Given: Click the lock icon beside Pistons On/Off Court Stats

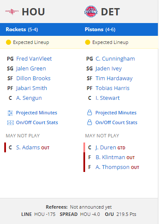Looking at the screenshot, I should coord(89,122).
